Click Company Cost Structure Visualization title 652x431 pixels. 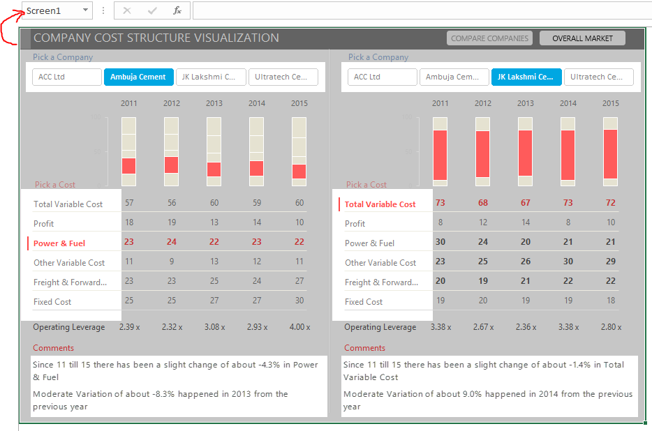156,38
